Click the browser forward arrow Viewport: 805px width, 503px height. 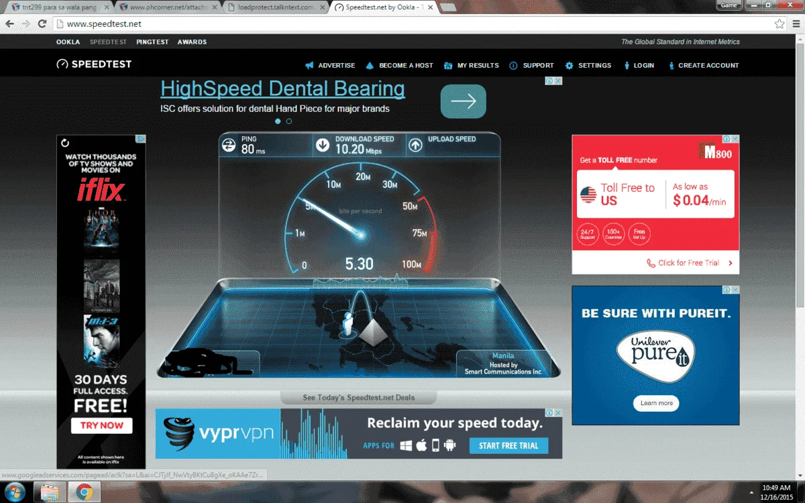[x=26, y=23]
